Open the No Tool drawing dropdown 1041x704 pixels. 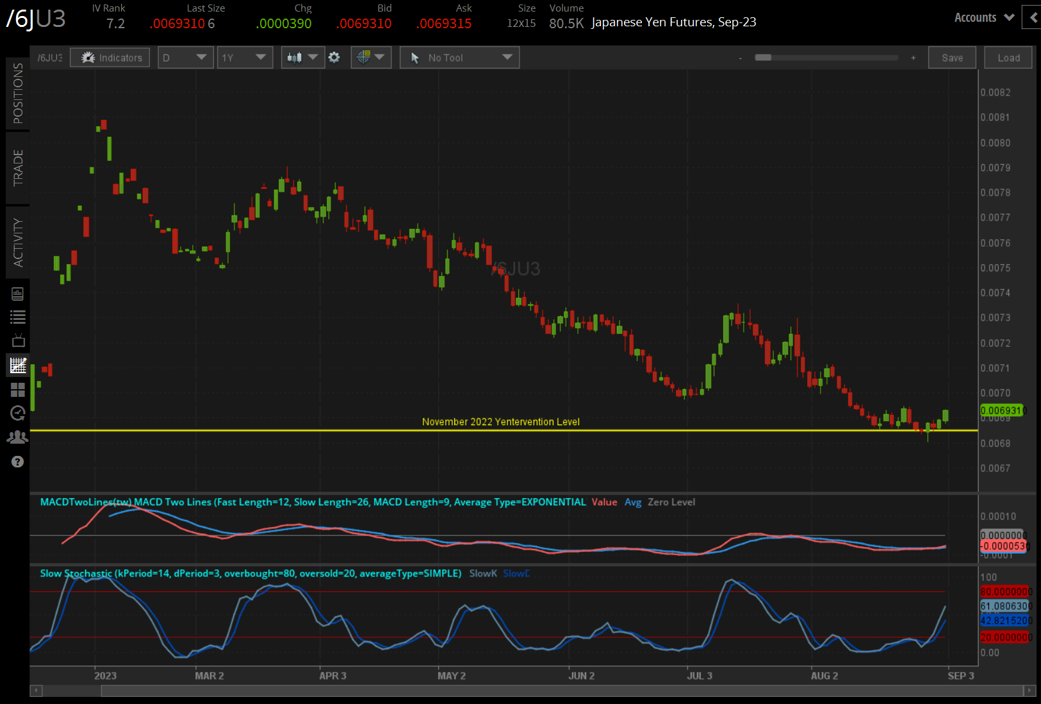pyautogui.click(x=459, y=58)
